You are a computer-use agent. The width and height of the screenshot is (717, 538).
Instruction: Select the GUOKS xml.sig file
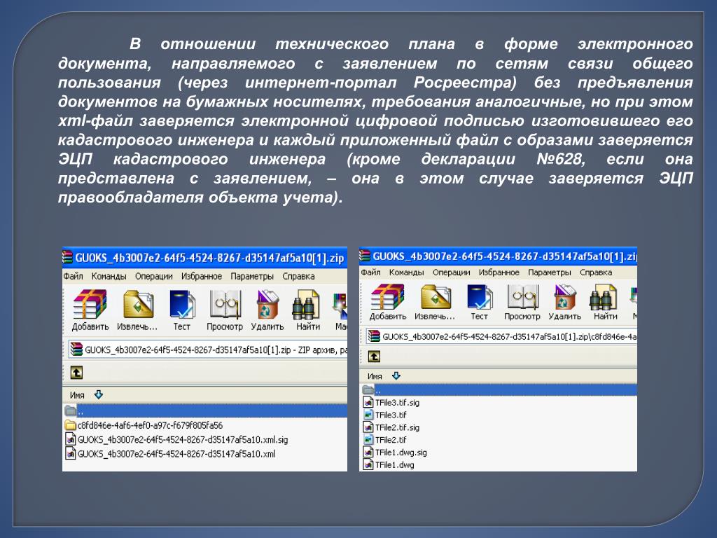point(176,440)
